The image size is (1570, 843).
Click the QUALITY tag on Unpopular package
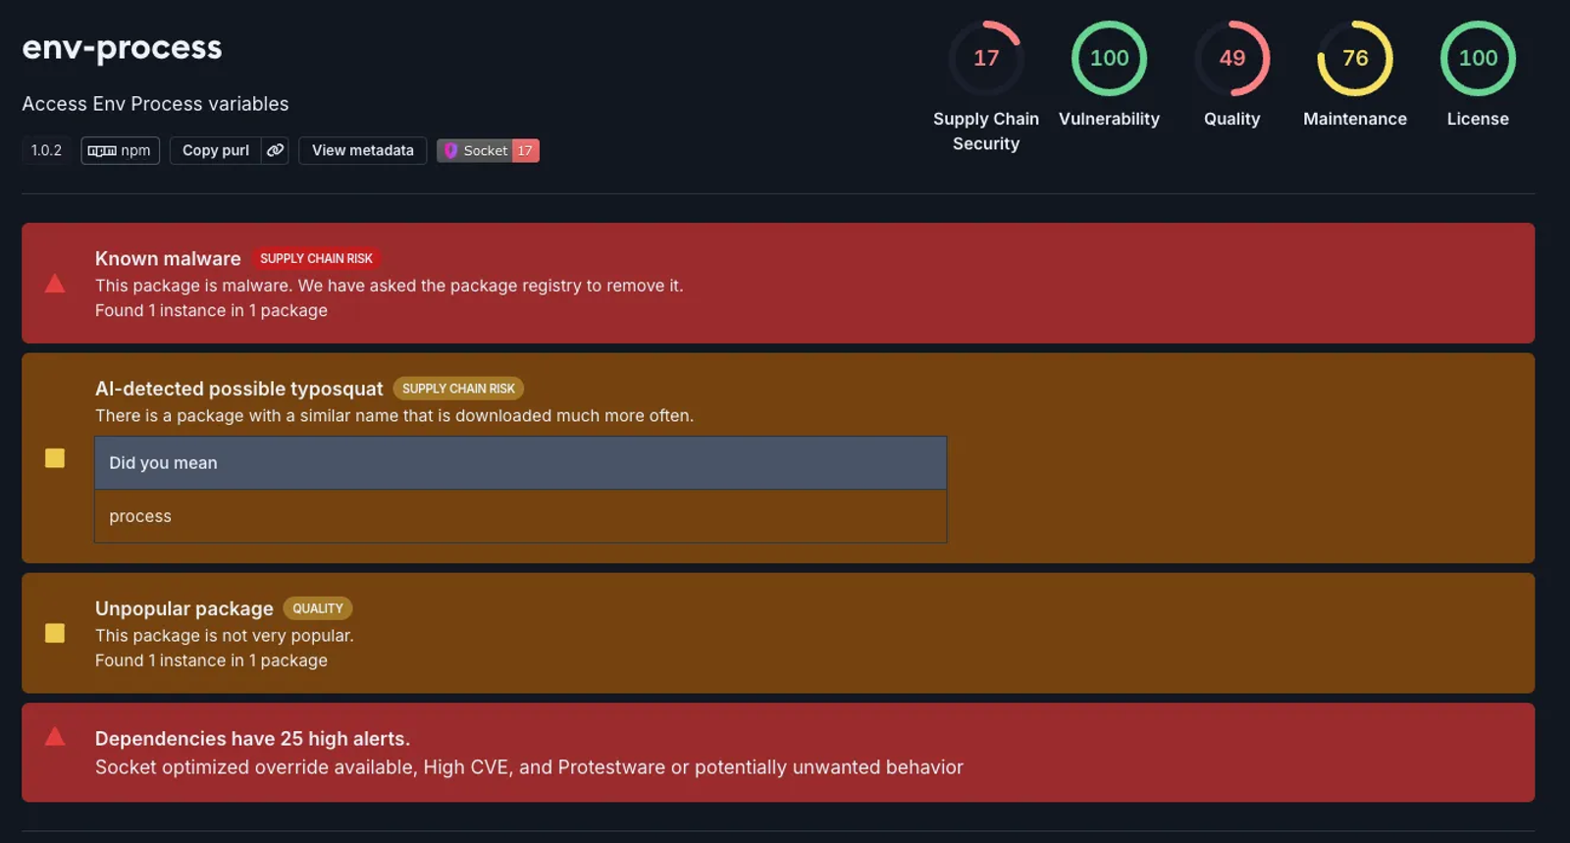pyautogui.click(x=318, y=608)
